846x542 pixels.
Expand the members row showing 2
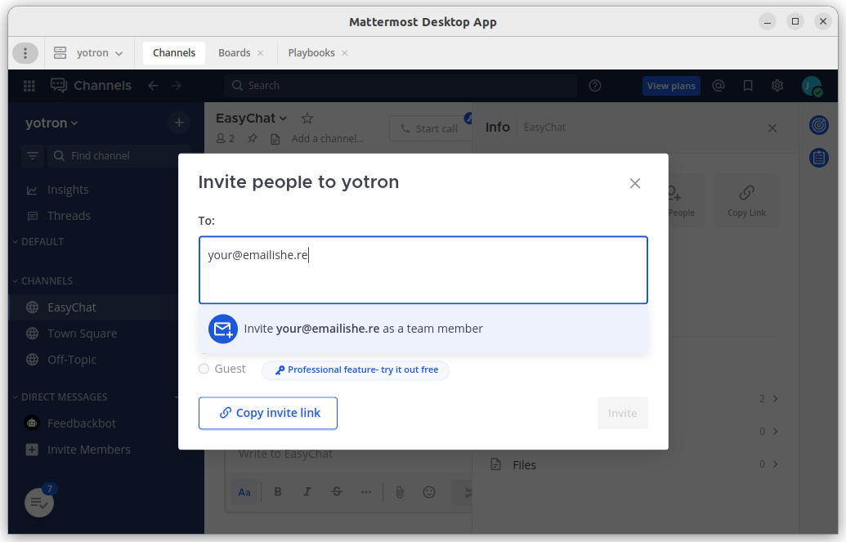click(768, 399)
